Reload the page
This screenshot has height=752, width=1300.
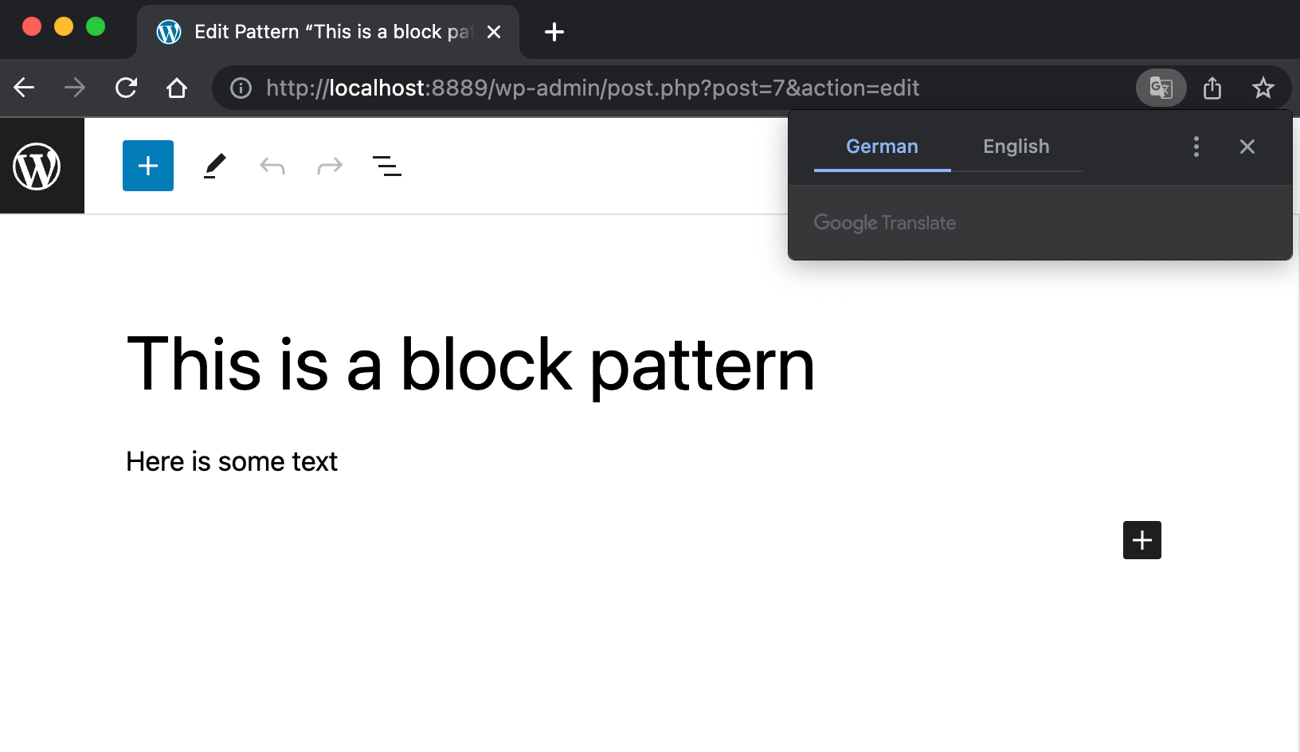tap(126, 88)
